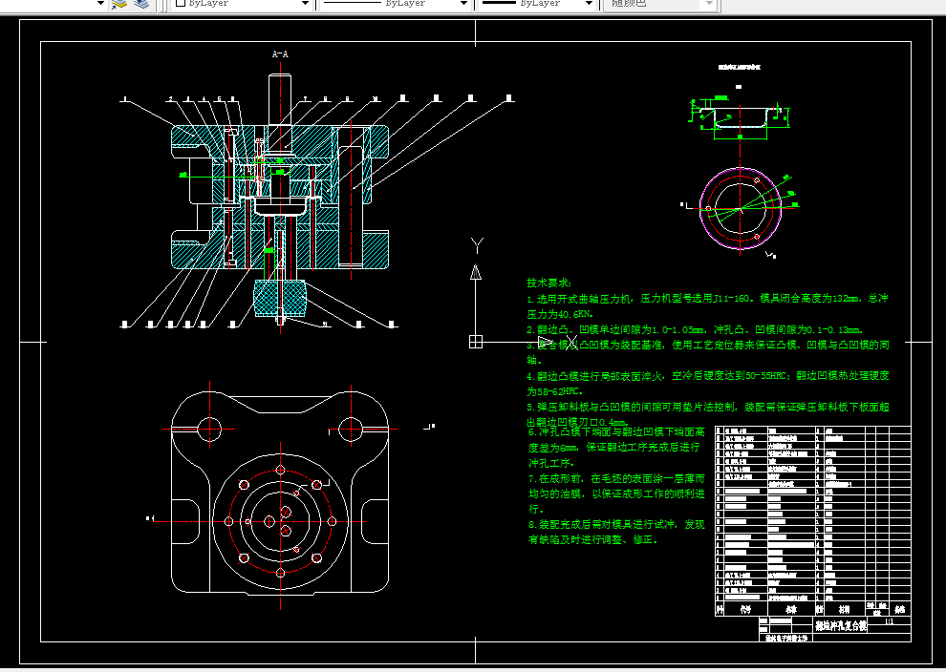946x672 pixels.
Task: Click the 名称 header in parts list
Action: 790,609
